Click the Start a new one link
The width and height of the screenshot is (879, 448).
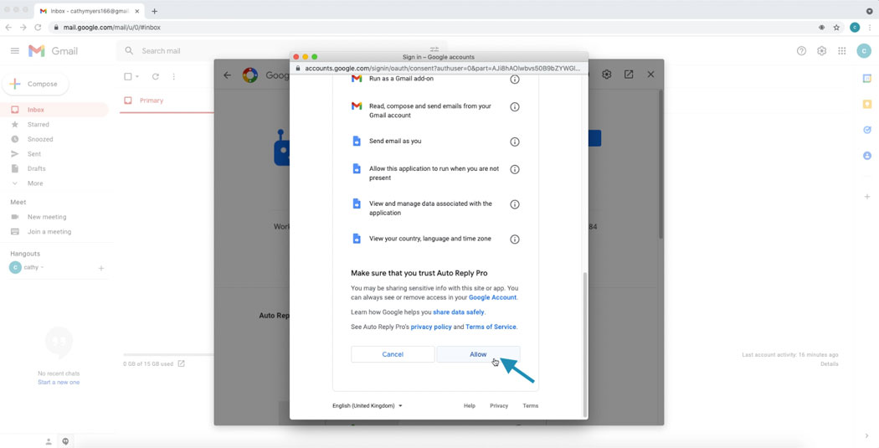click(59, 383)
